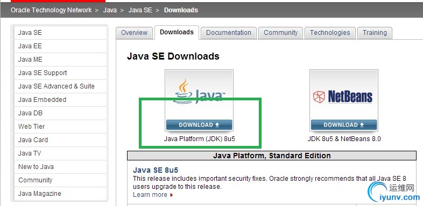Switch to the Documentation tab
The image size is (423, 206).
(229, 33)
